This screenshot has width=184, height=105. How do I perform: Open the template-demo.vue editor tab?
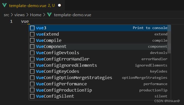tap(32, 5)
